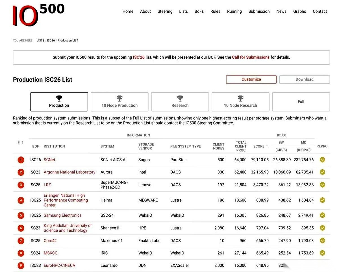Click rank 7 red badge

(21, 241)
